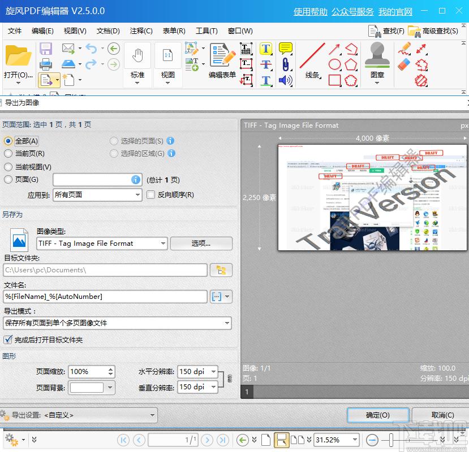The image size is (469, 452).
Task: Click the 取消(C) button
Action: pos(442,415)
